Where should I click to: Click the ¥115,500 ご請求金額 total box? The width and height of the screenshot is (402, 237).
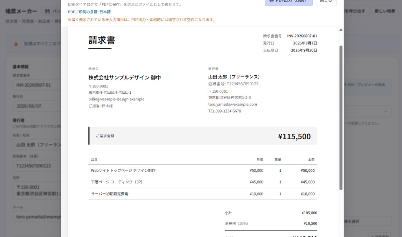[x=203, y=136]
